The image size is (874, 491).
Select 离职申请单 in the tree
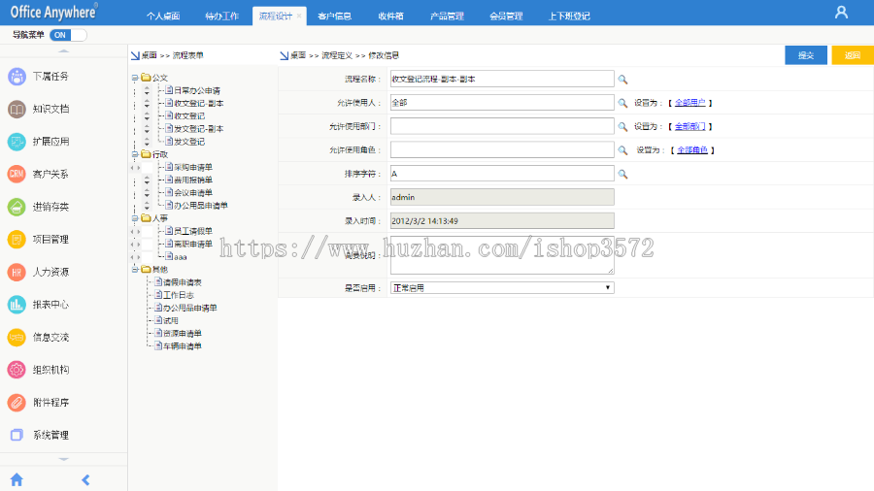tap(193, 244)
